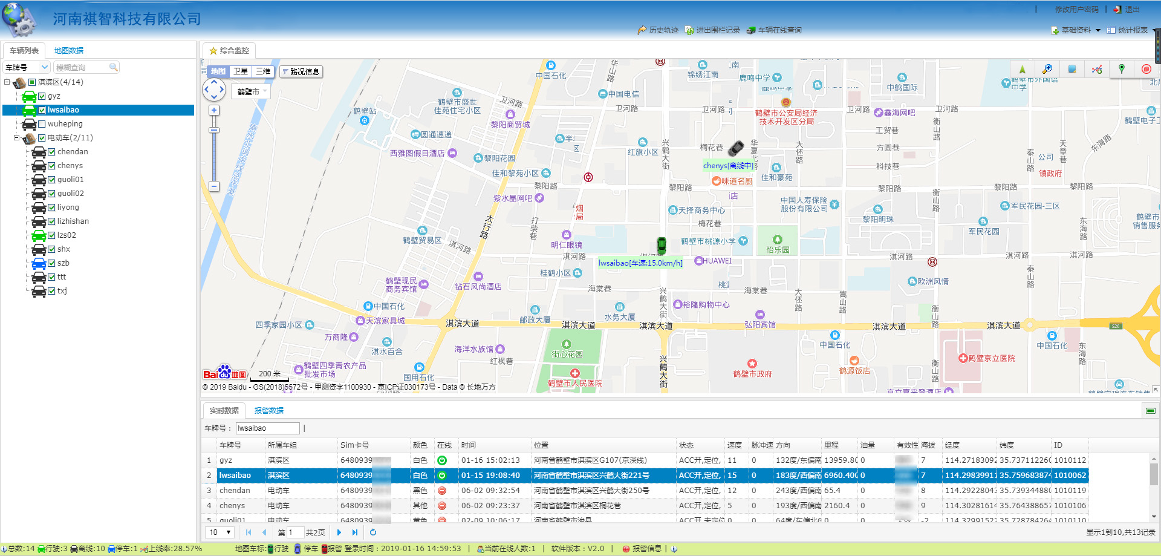This screenshot has width=1161, height=556.
Task: Switch to the 报警数据 tab
Action: pyautogui.click(x=268, y=411)
